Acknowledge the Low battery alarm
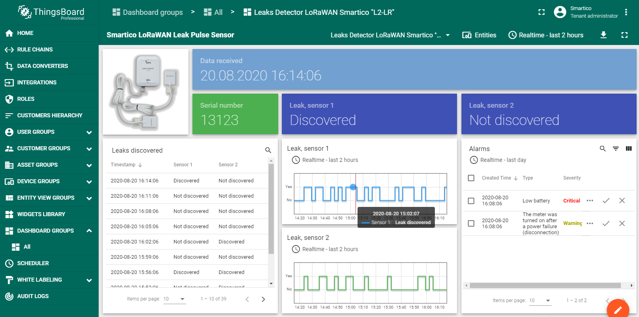The height and width of the screenshot is (317, 639). pyautogui.click(x=606, y=200)
